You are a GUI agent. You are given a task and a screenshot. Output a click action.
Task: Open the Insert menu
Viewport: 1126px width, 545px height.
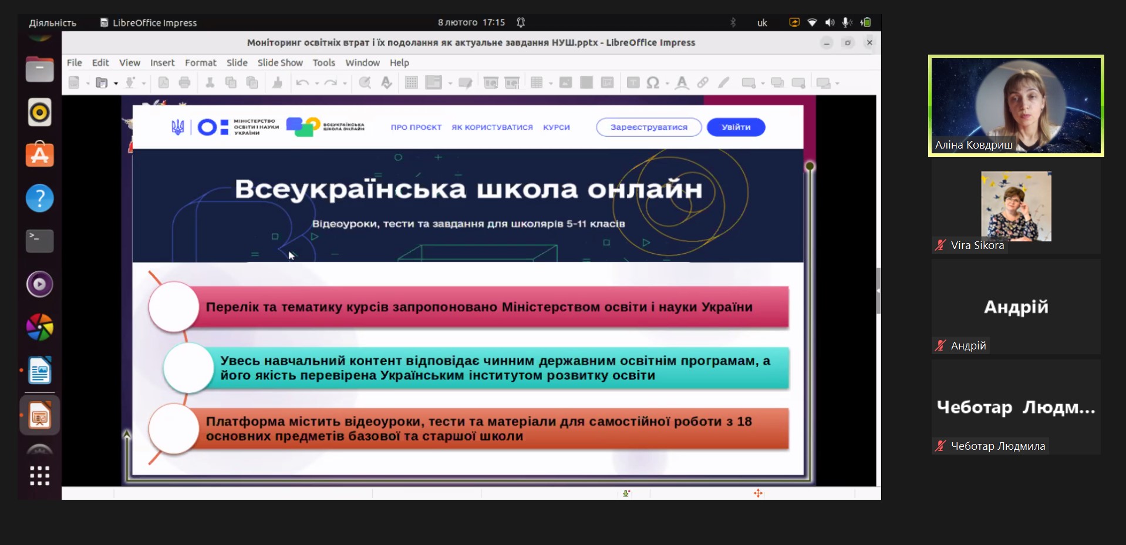point(162,63)
